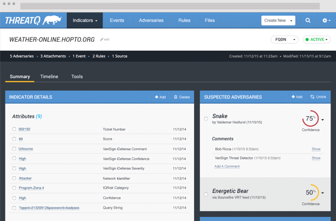Click Snake's 75% confidence gauge

pos(310,119)
